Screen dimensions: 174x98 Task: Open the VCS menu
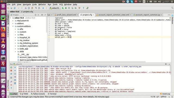point(61,4)
